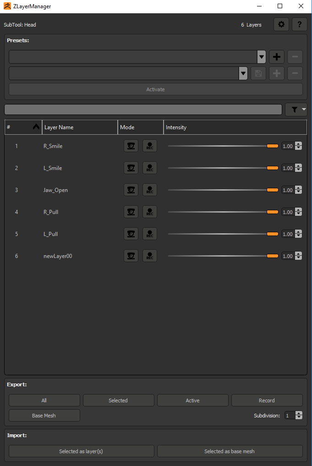Sort by Layer Name column header

pyautogui.click(x=80, y=127)
